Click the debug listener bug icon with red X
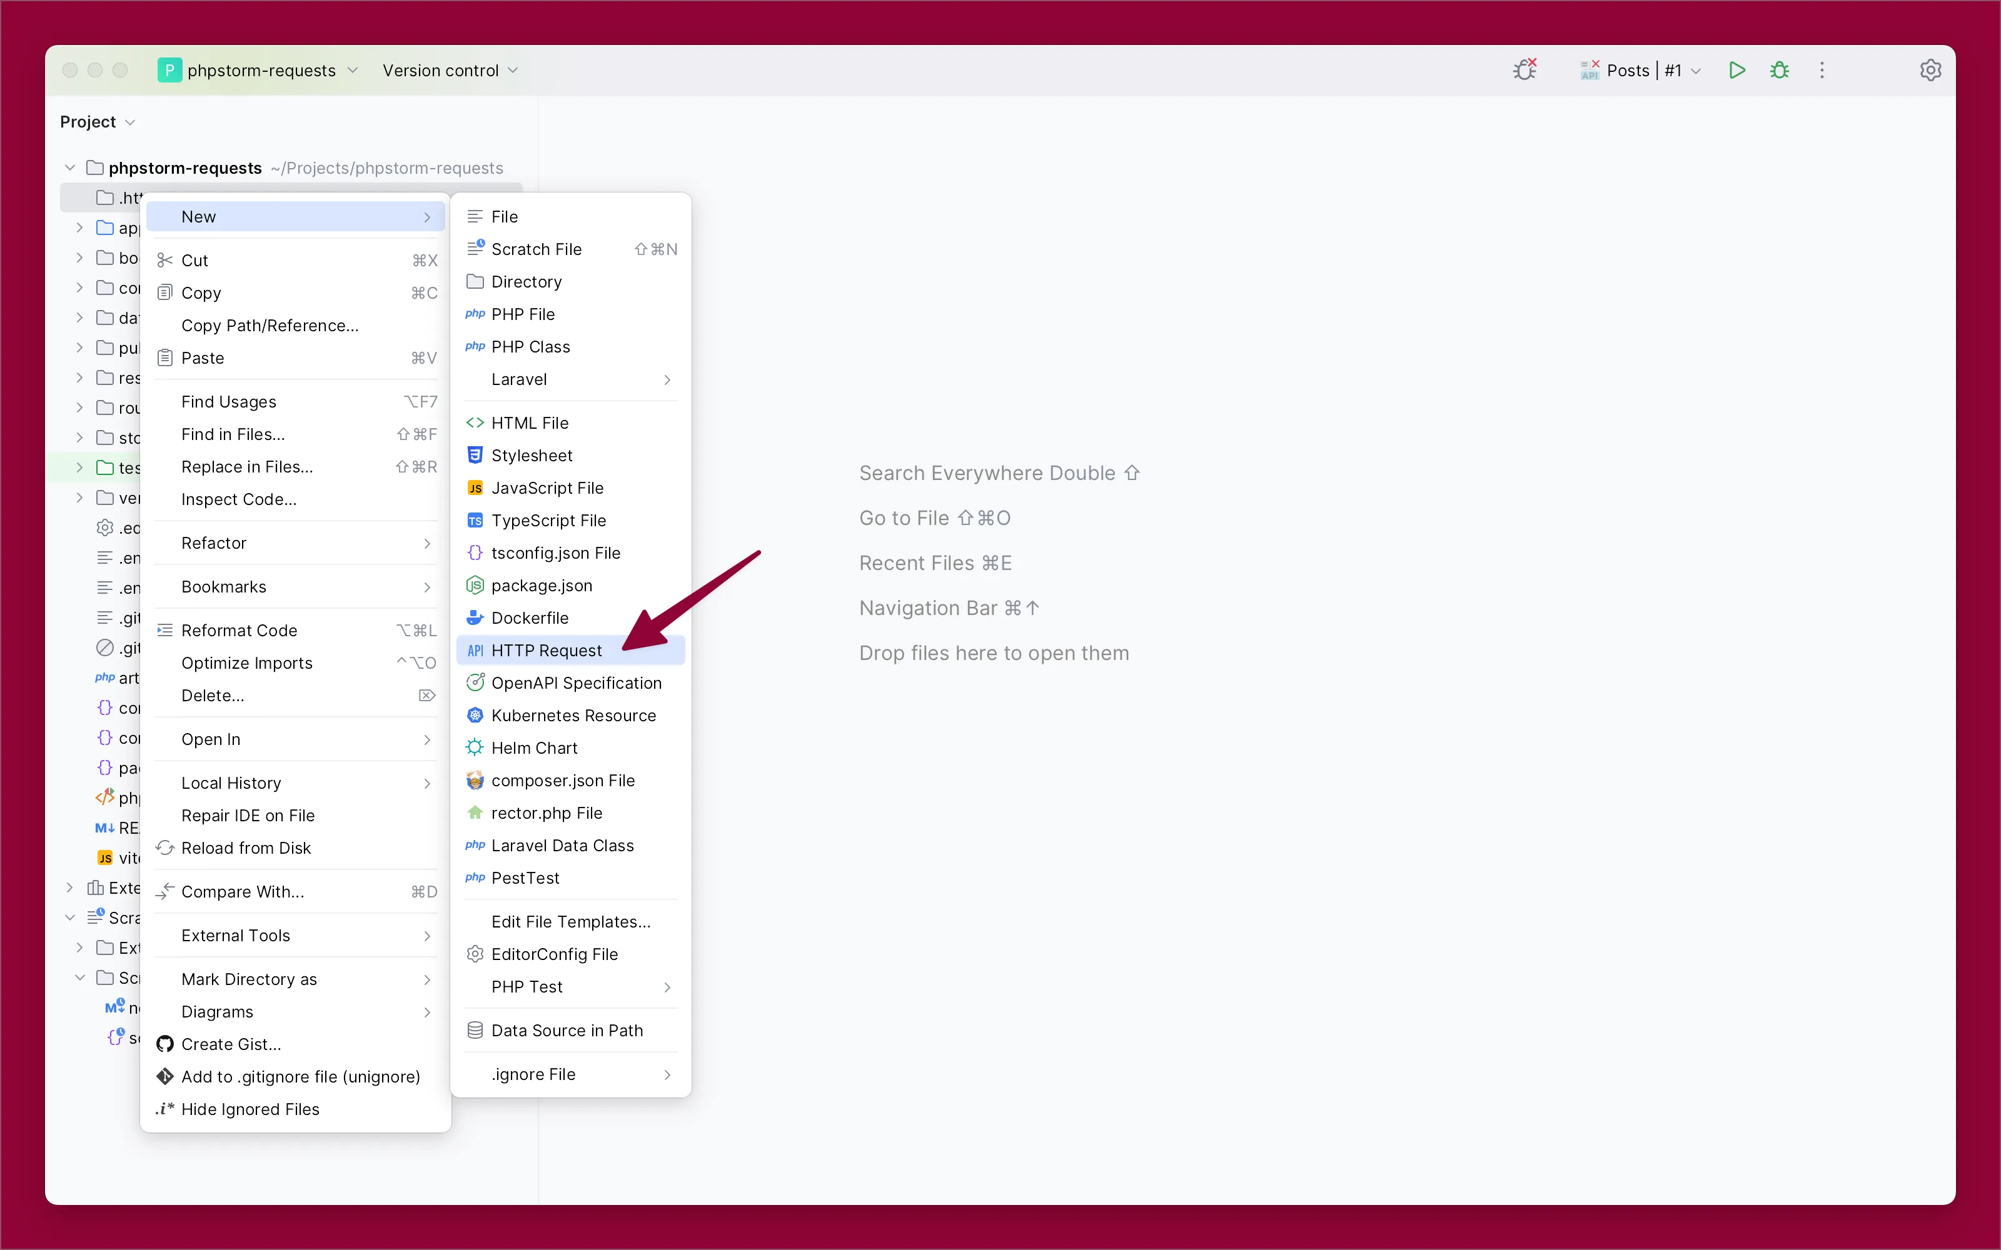2001x1250 pixels. (x=1525, y=69)
